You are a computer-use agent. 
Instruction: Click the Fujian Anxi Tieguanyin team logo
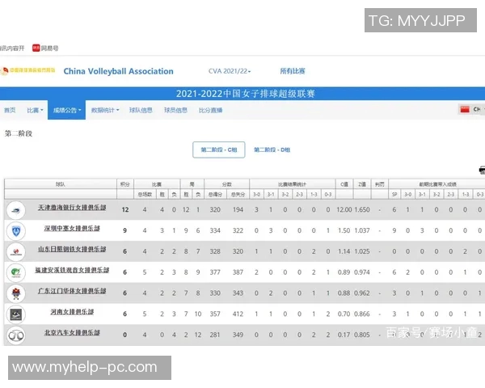[x=16, y=272]
